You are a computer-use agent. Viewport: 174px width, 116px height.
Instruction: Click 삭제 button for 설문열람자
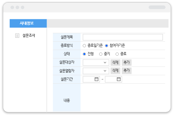tap(115, 71)
